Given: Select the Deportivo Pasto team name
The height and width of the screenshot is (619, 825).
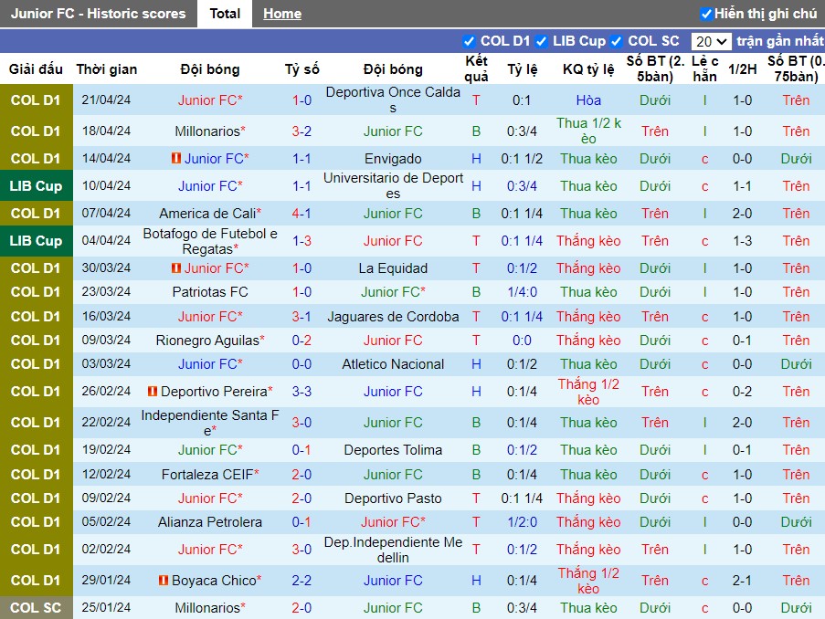Looking at the screenshot, I should coord(393,498).
